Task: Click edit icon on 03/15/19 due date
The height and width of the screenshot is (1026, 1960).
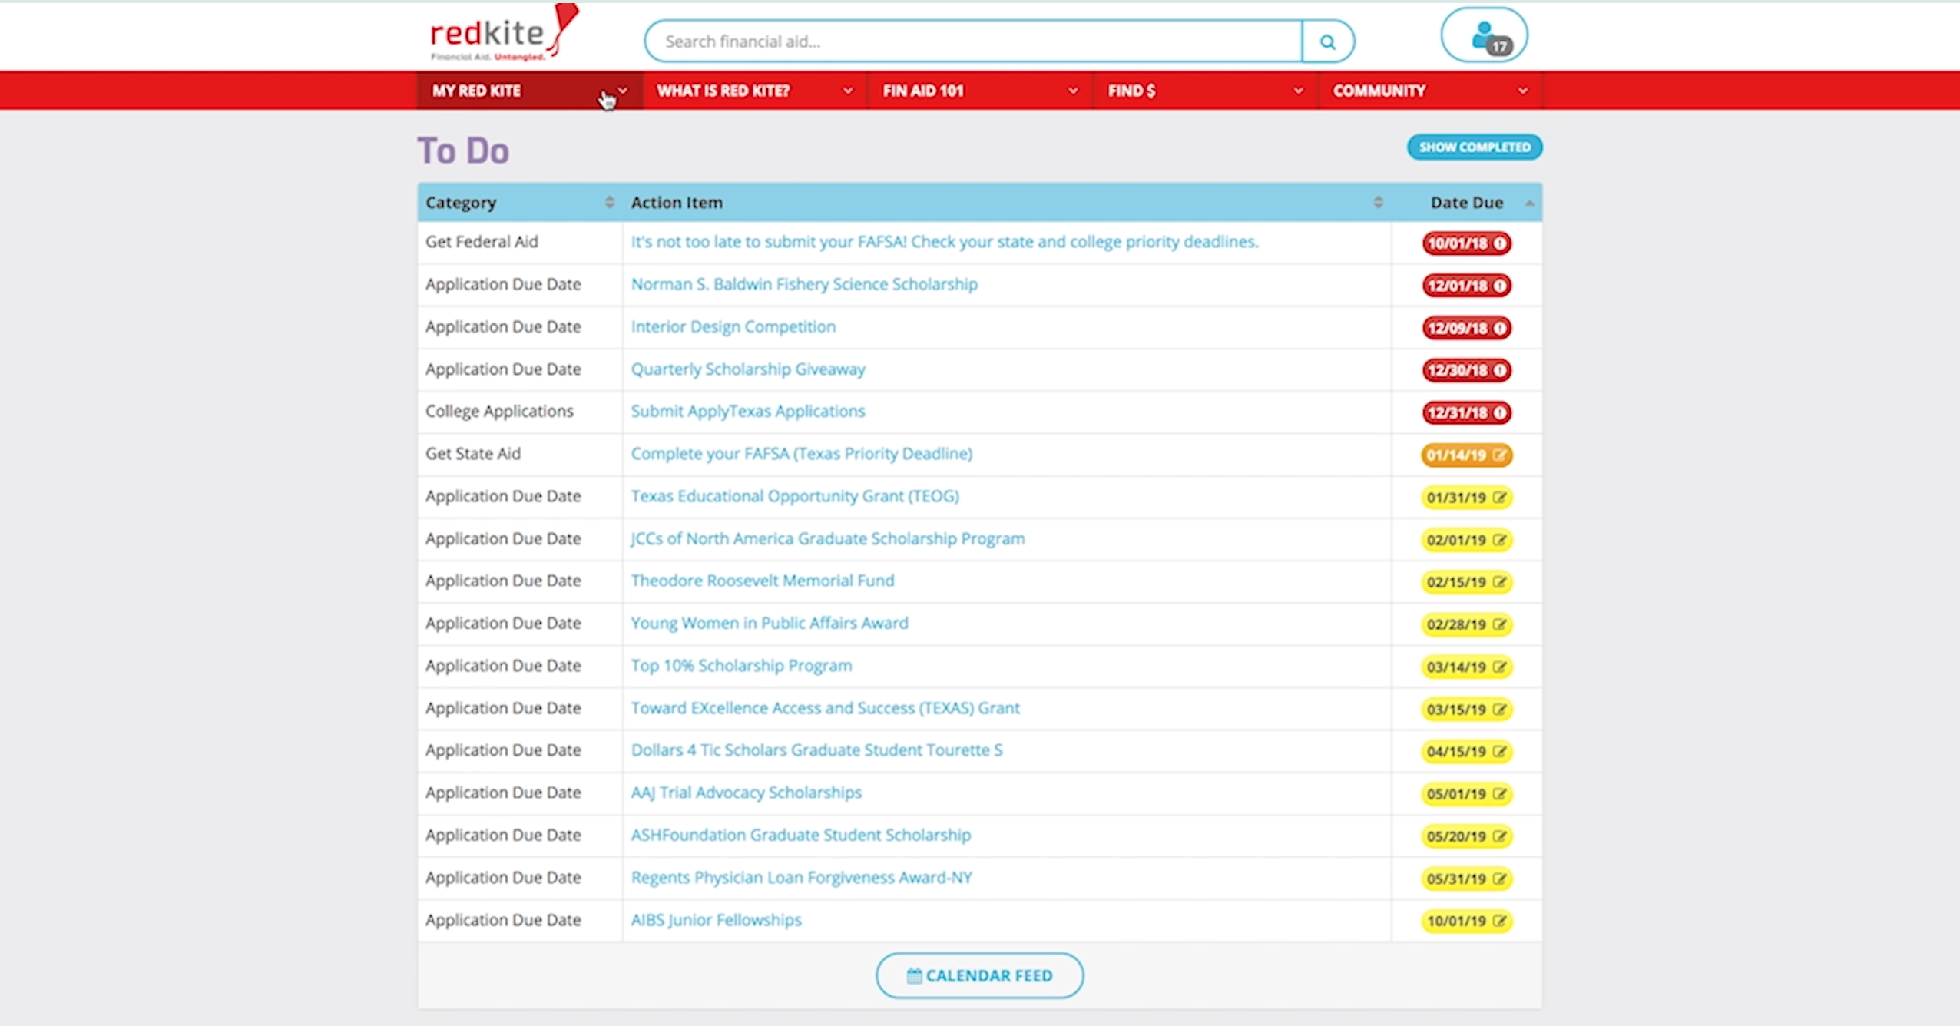Action: [1499, 710]
